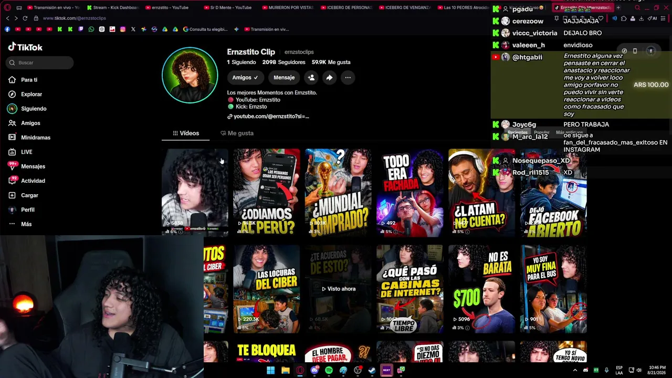This screenshot has height=378, width=672.
Task: Open Perfil in TikTok sidebar
Action: point(22,209)
